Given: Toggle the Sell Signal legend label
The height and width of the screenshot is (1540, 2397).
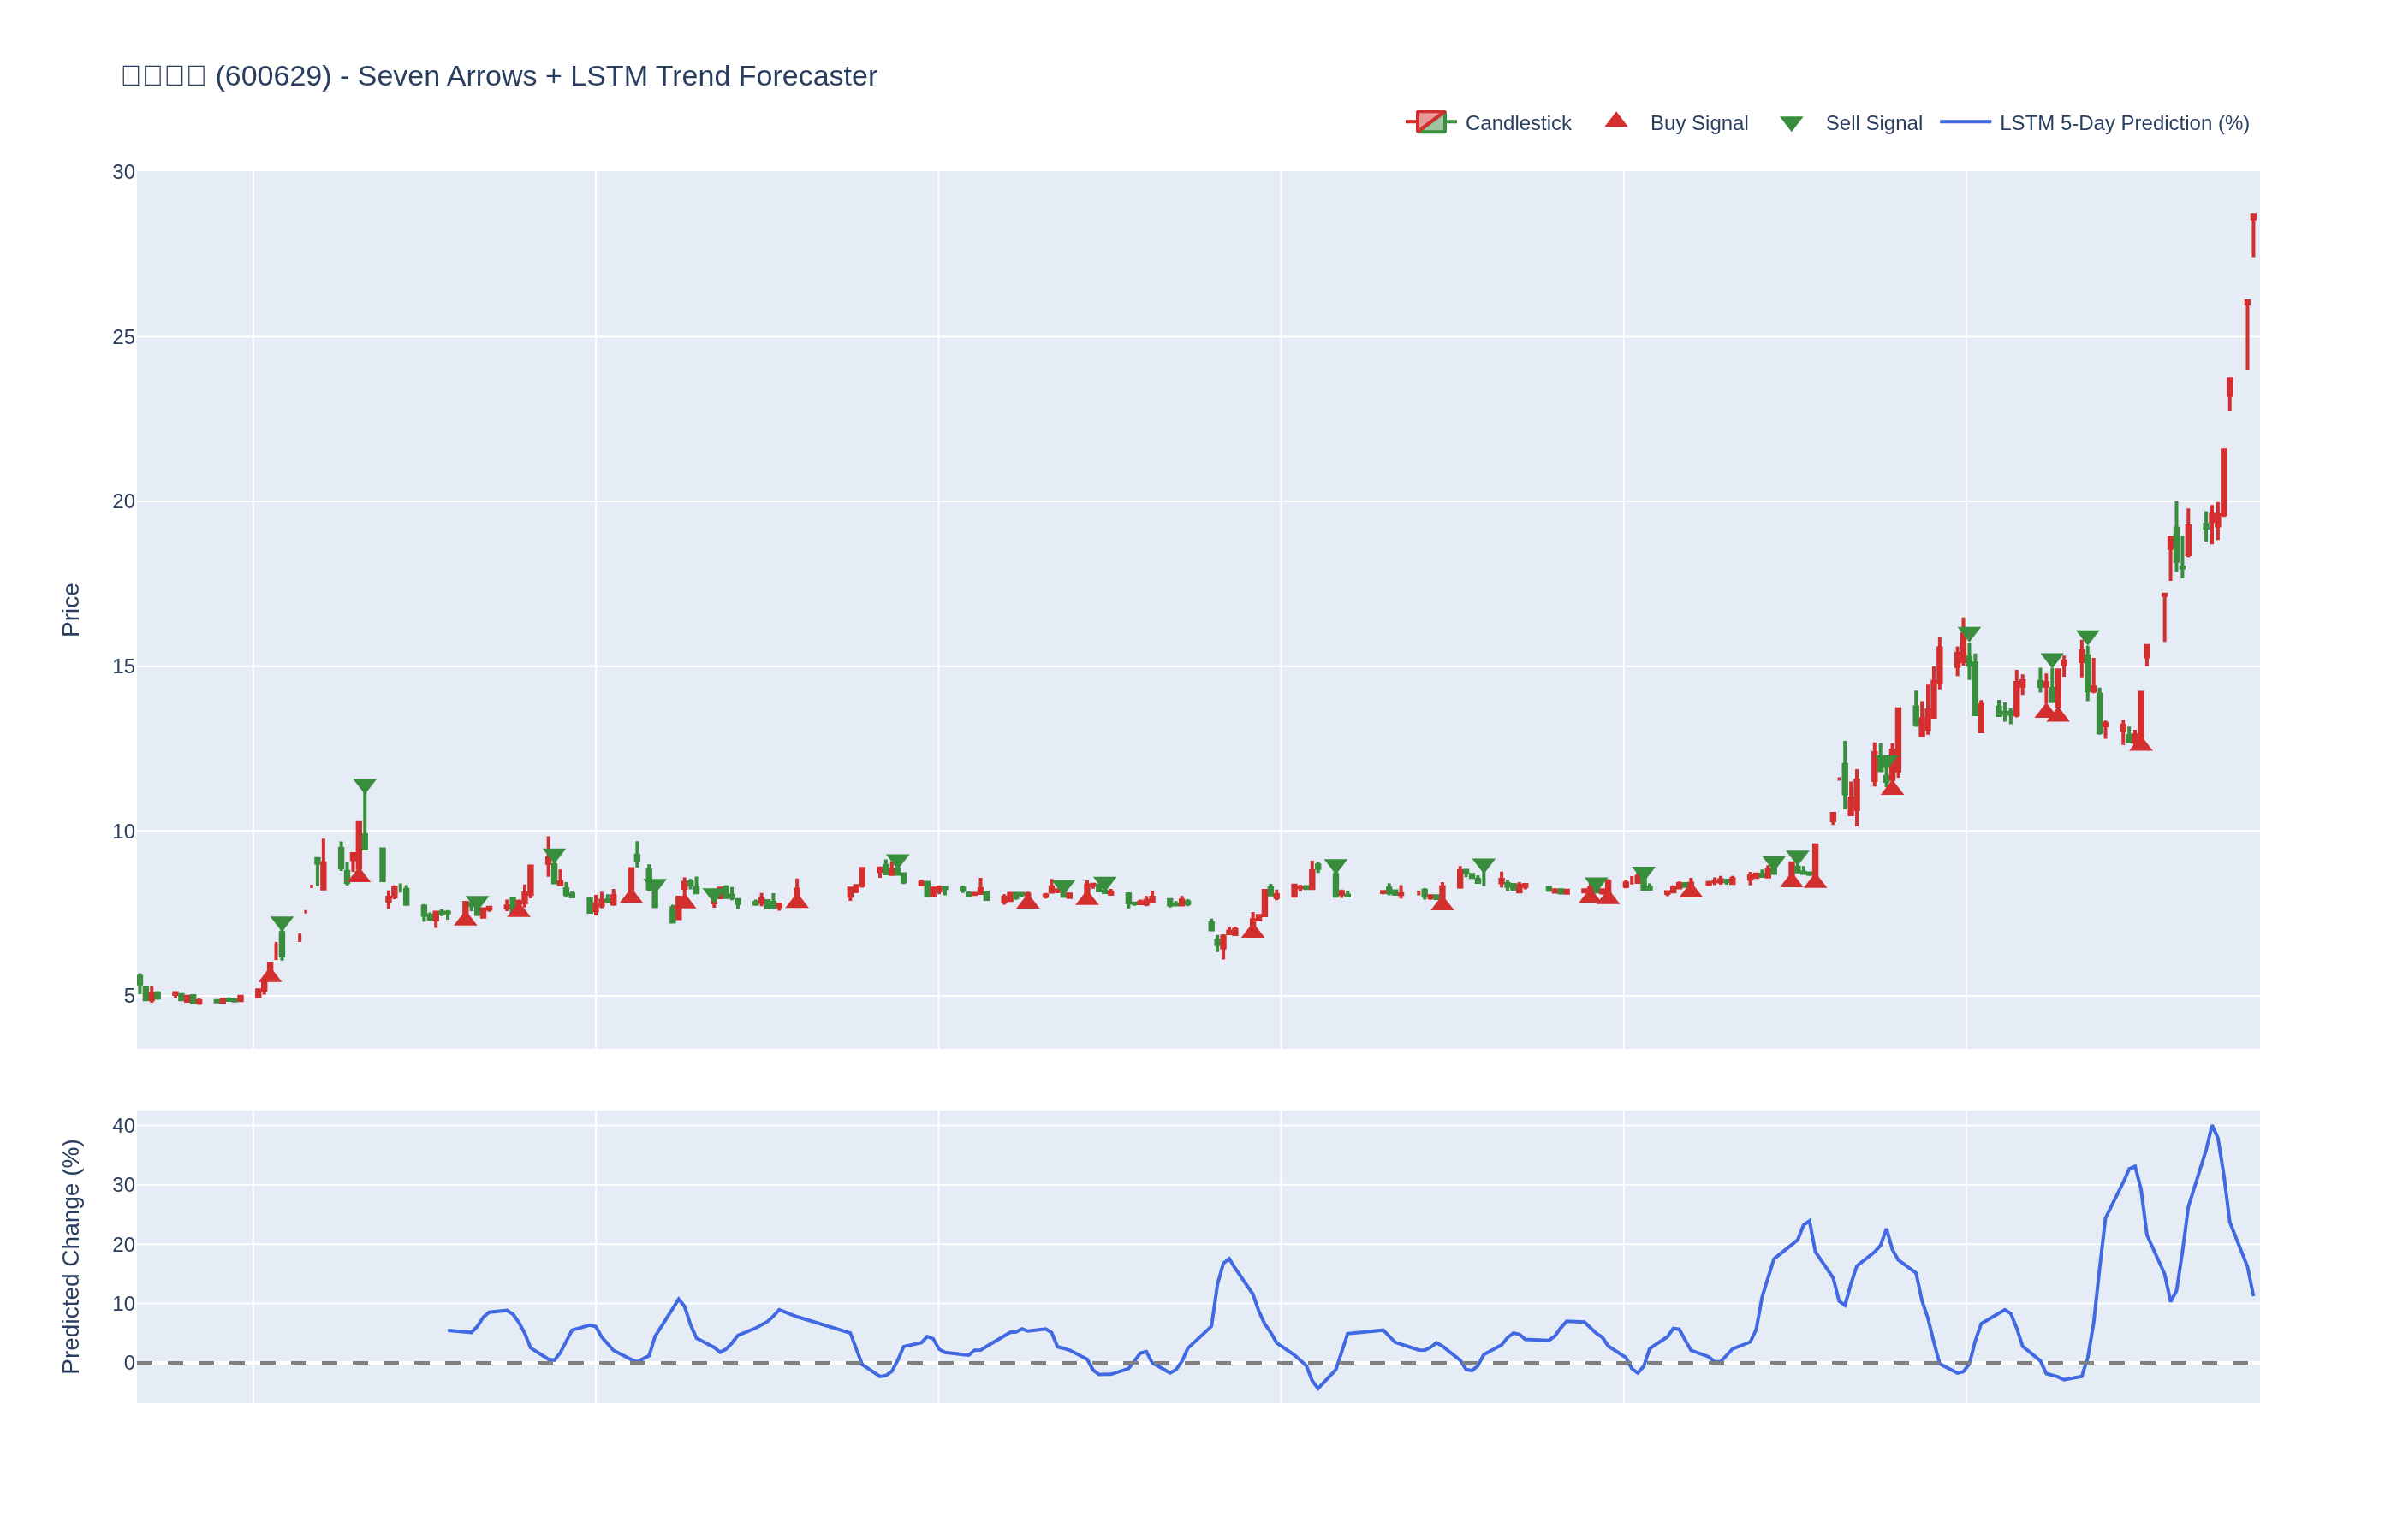Looking at the screenshot, I should pos(1873,123).
